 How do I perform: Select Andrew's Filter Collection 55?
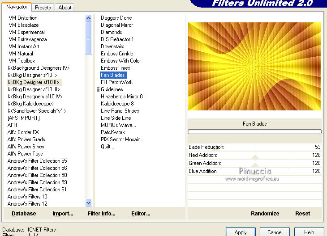click(x=37, y=161)
